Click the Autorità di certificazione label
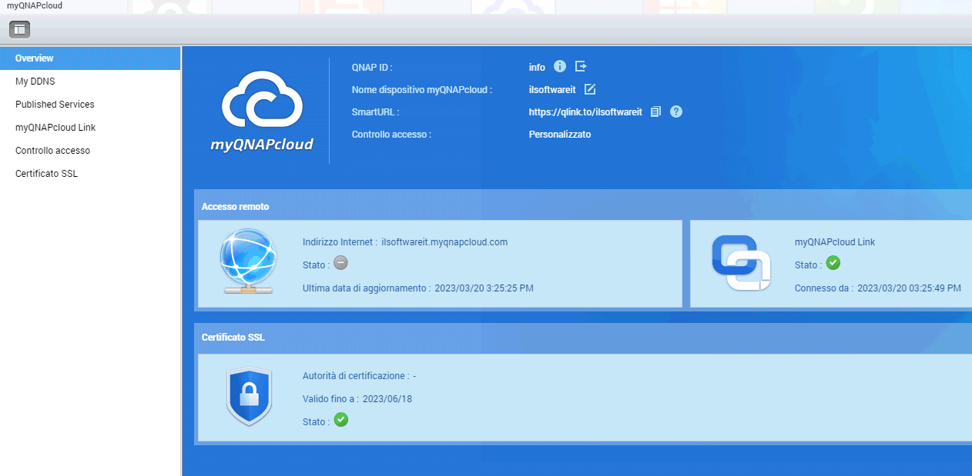 pyautogui.click(x=356, y=376)
